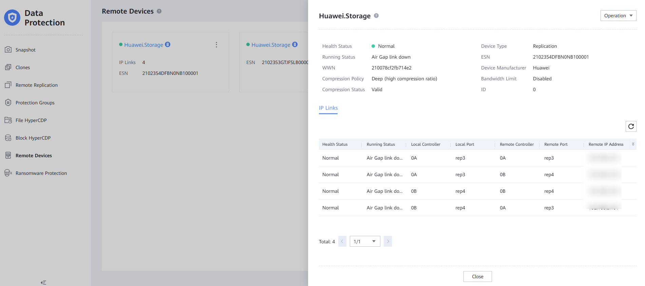Click the Snapshot camera icon in sidebar
This screenshot has height=286, width=645.
pos(8,50)
